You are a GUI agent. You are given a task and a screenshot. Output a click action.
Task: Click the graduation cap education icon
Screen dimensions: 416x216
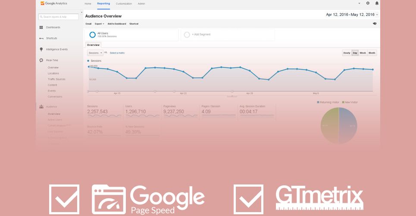375,24
